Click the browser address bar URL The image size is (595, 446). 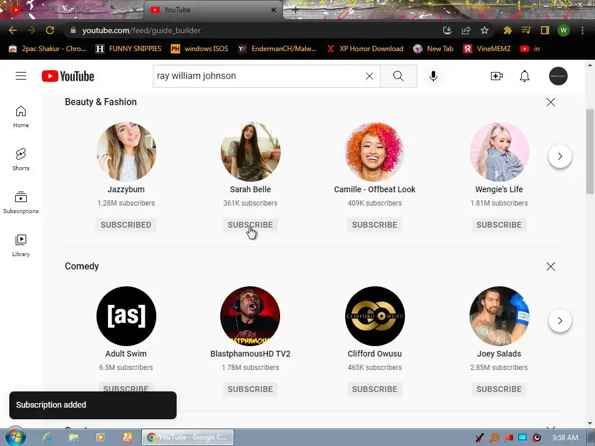pyautogui.click(x=142, y=30)
